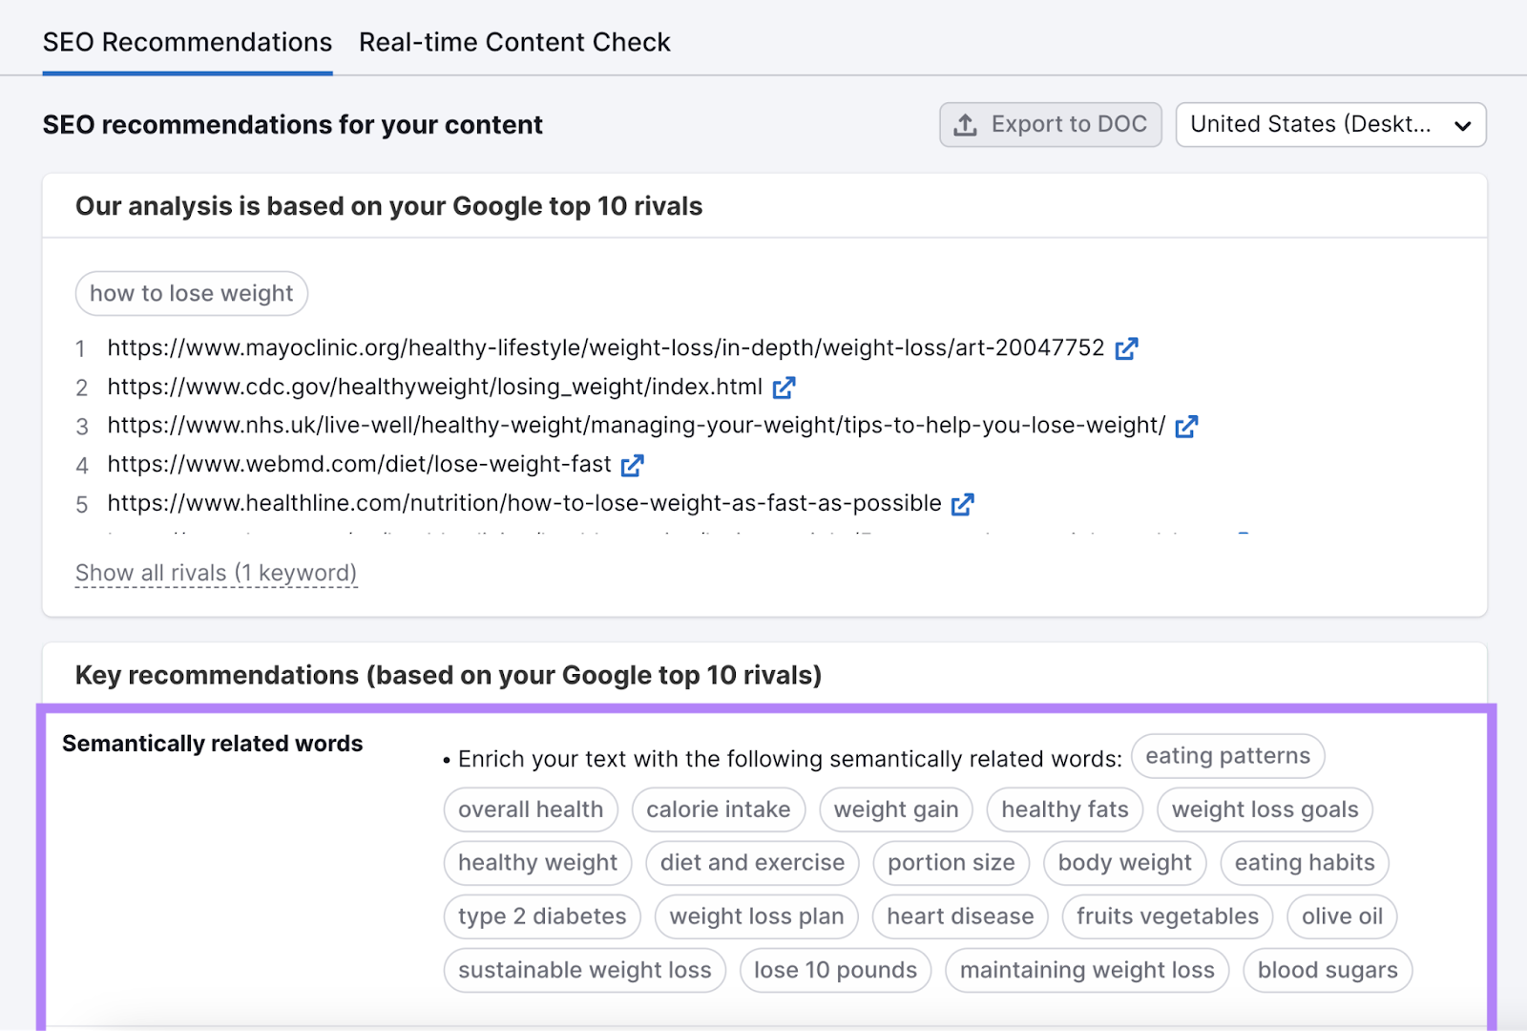The height and width of the screenshot is (1031, 1527).
Task: Open external link icon for healthline.com URL
Action: [x=963, y=504]
